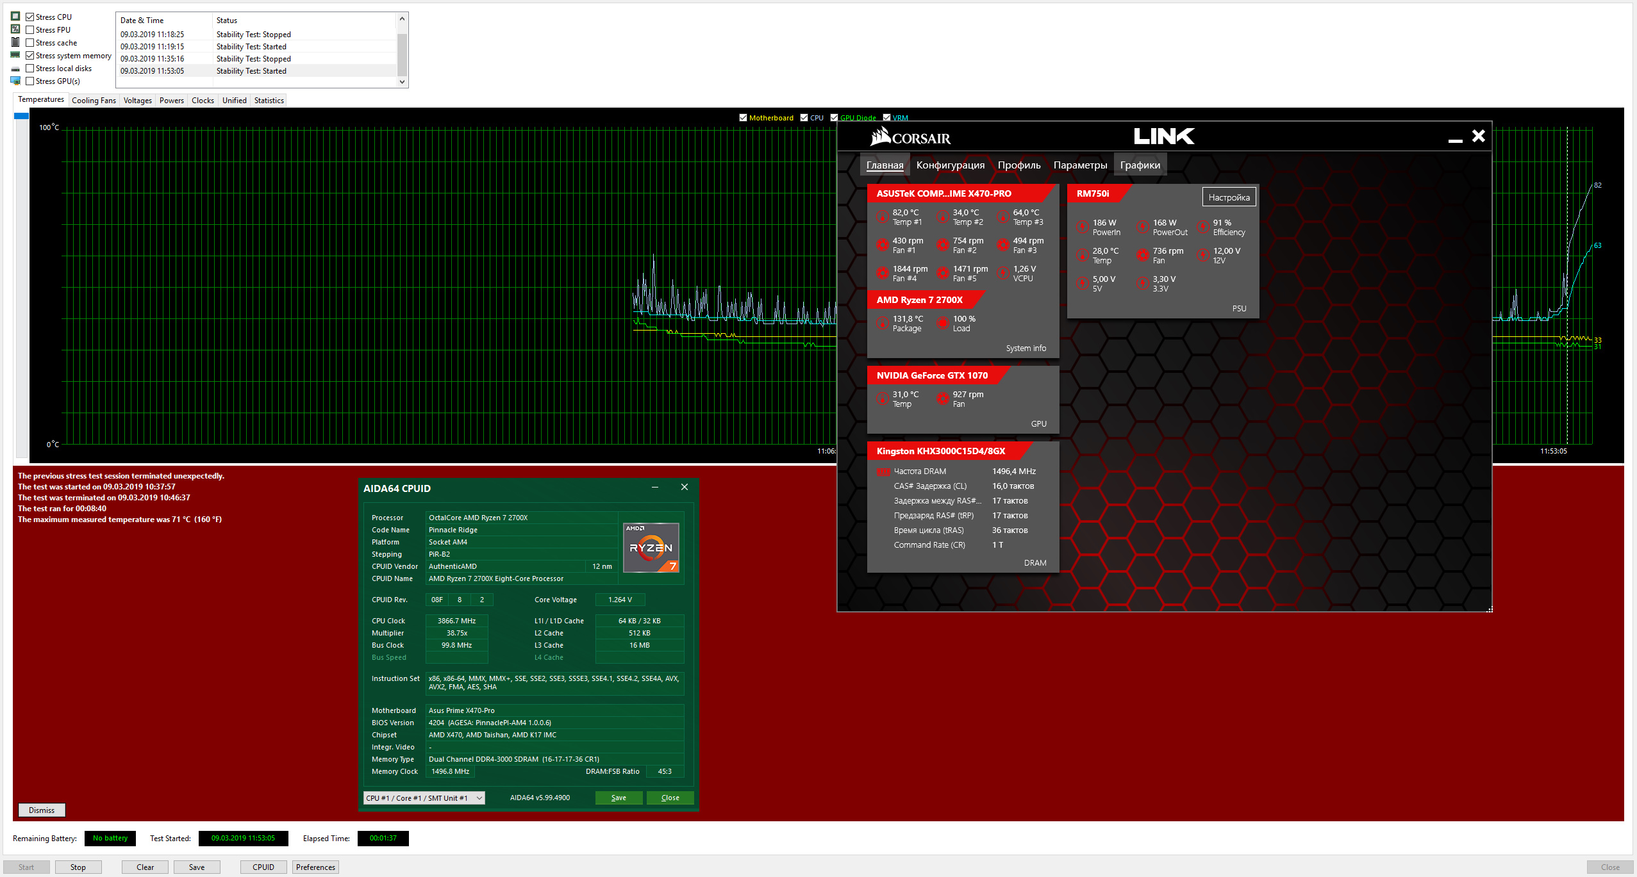Click the Temp #1 thermometer icon
This screenshot has width=1637, height=877.
(883, 217)
